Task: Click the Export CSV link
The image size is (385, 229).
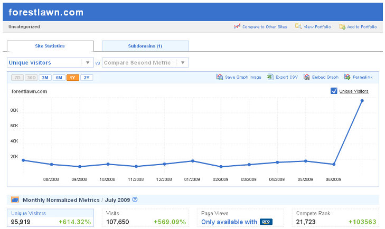Action: click(287, 77)
